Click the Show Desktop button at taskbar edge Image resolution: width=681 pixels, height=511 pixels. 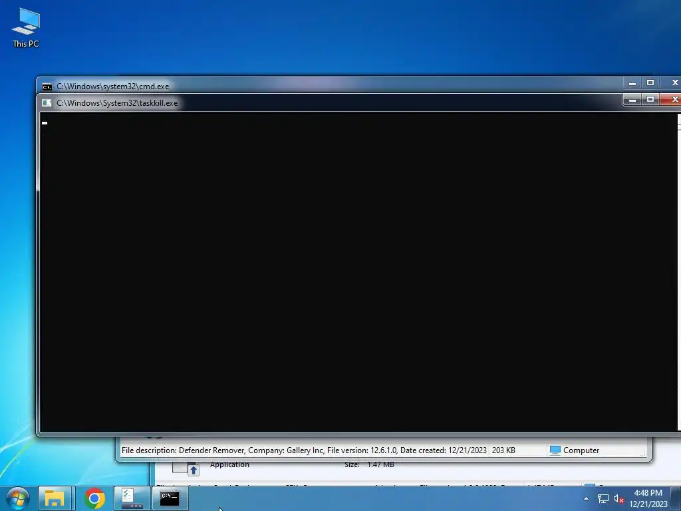point(676,498)
